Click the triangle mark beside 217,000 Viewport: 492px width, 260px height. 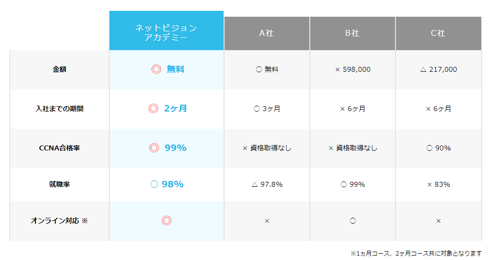[x=423, y=70]
